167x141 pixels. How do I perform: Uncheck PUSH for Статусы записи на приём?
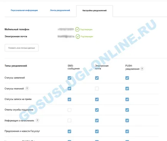click(x=127, y=99)
